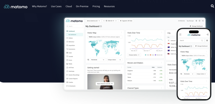Click the Media icon in the sidebar
This screenshot has height=104, width=215.
pos(67,64)
